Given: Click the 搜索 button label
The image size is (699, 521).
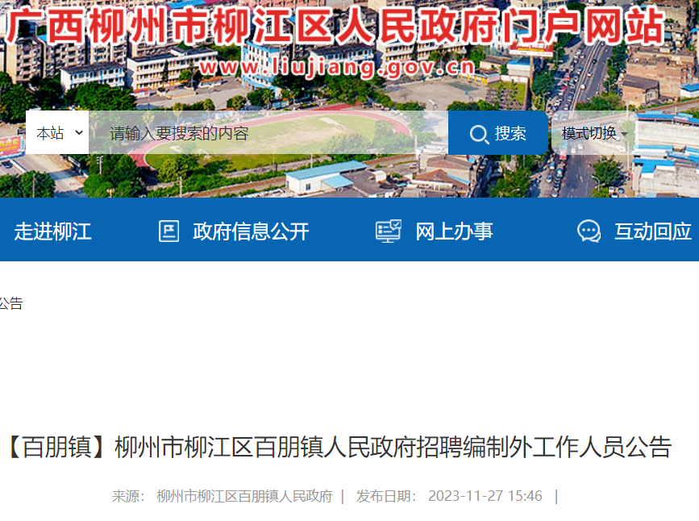Looking at the screenshot, I should [510, 133].
